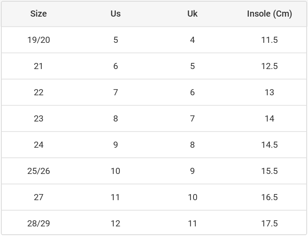
Task: Select the 22 size cell
Action: [x=39, y=92]
